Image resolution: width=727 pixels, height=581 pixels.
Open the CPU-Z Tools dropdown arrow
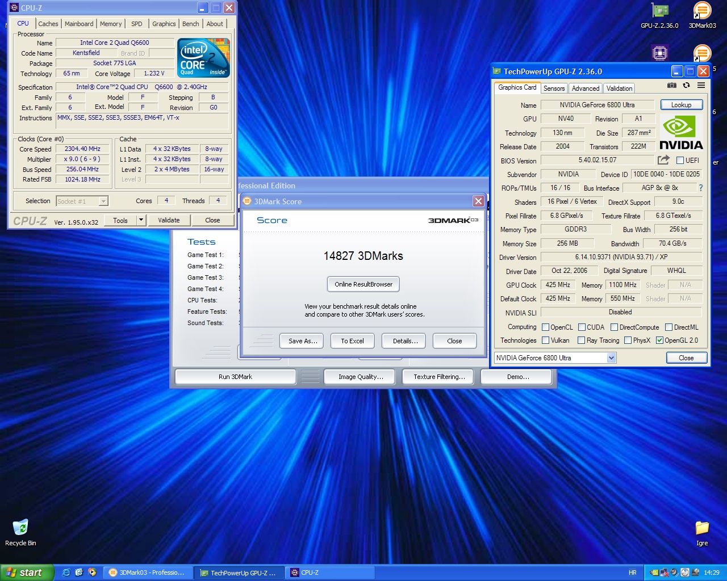[x=141, y=220]
